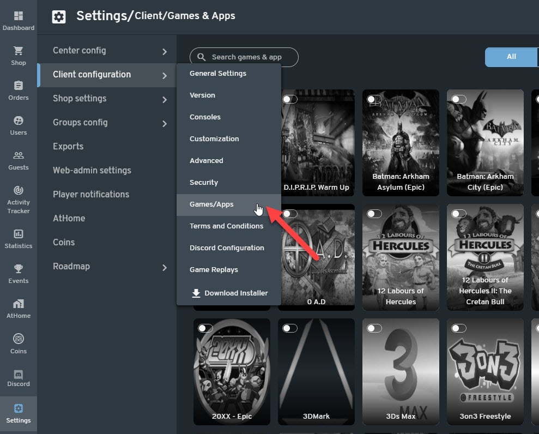Open the Users icon in sidebar

point(18,120)
